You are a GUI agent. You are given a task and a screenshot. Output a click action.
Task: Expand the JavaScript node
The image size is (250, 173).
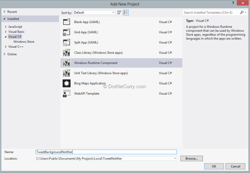(6, 27)
